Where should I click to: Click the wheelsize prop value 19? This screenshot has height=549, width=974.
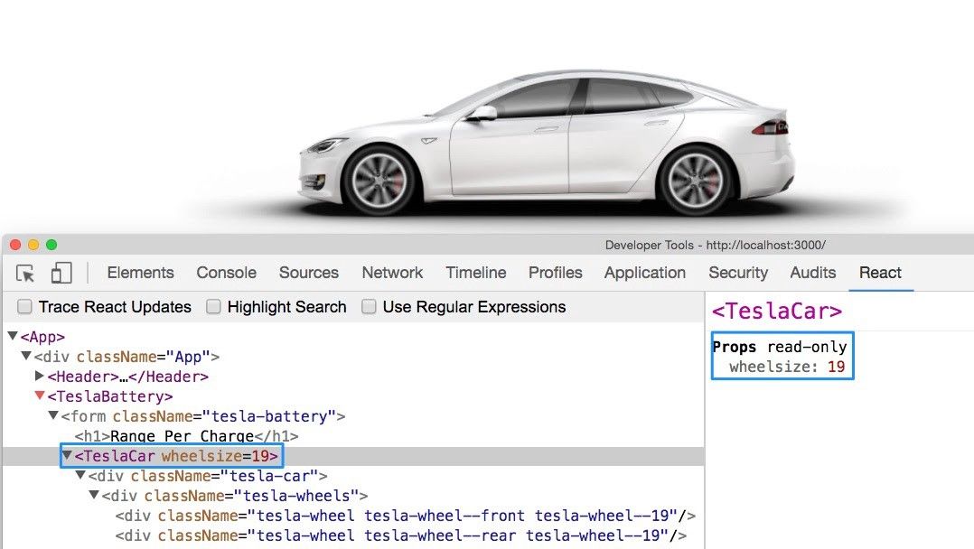tap(836, 367)
